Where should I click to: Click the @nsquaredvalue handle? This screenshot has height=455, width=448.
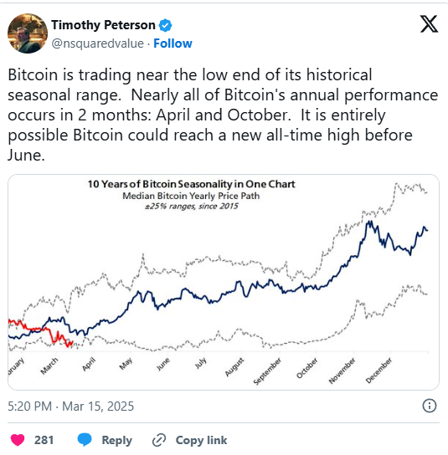98,43
